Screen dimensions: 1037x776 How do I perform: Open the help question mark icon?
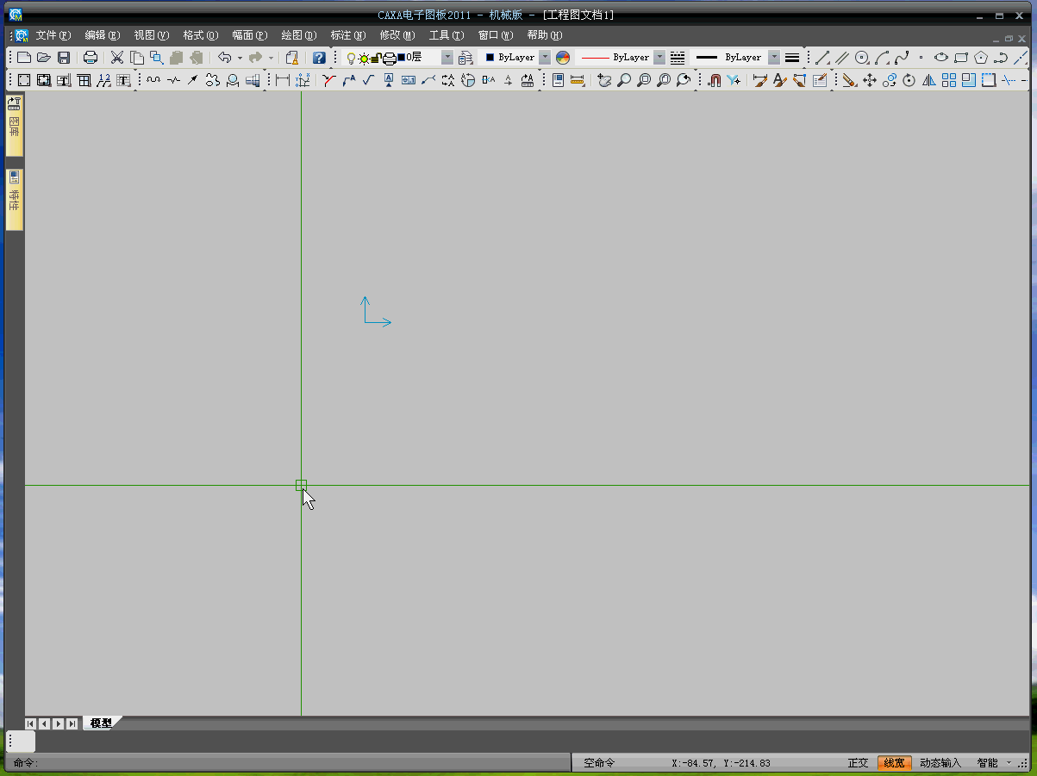319,58
